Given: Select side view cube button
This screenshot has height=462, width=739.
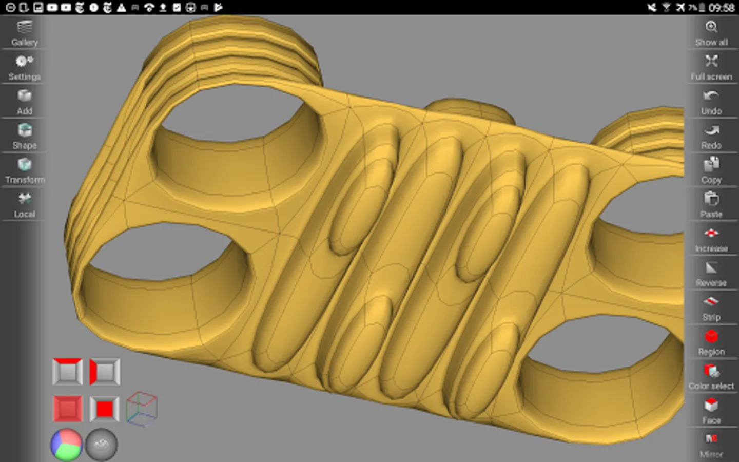Looking at the screenshot, I should 105,372.
